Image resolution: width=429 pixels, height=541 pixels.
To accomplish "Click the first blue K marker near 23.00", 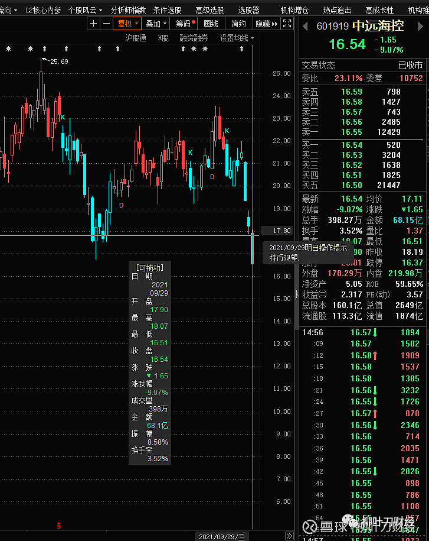I will tap(63, 117).
